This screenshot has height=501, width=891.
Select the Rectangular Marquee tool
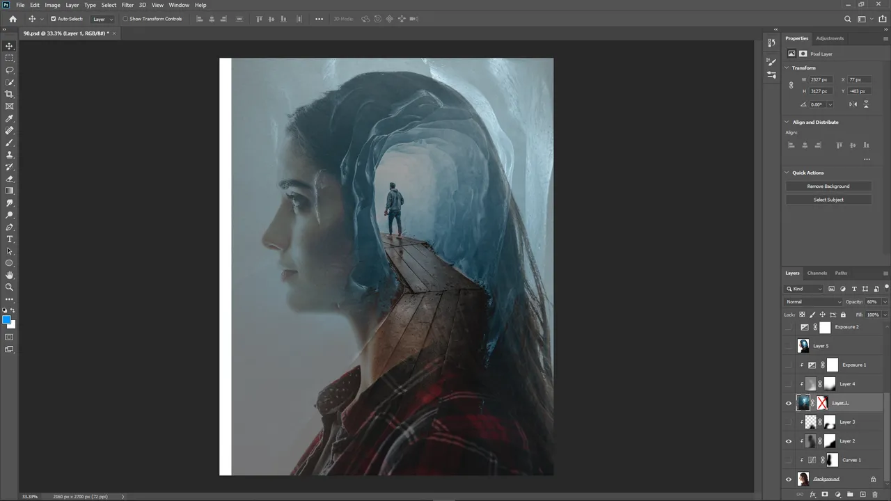tap(10, 58)
